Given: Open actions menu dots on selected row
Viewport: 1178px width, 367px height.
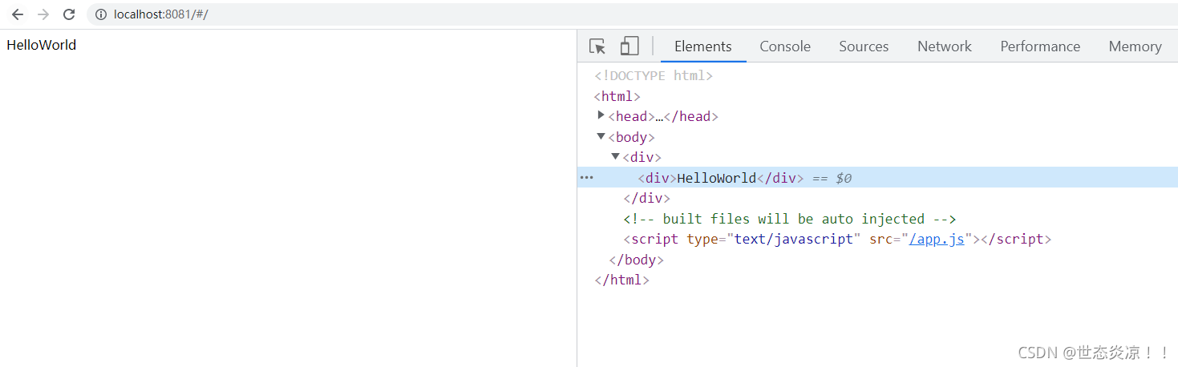Looking at the screenshot, I should 586,177.
